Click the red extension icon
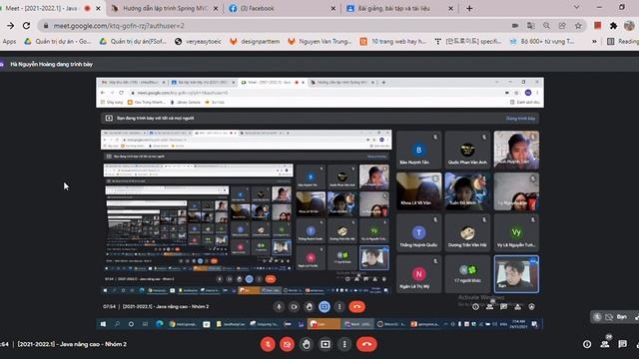This screenshot has height=359, width=639. pyautogui.click(x=597, y=26)
